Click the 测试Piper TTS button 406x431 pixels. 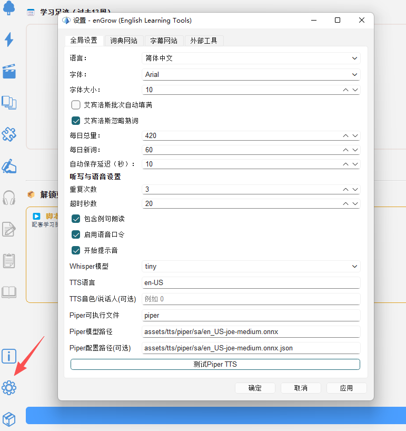coord(215,365)
